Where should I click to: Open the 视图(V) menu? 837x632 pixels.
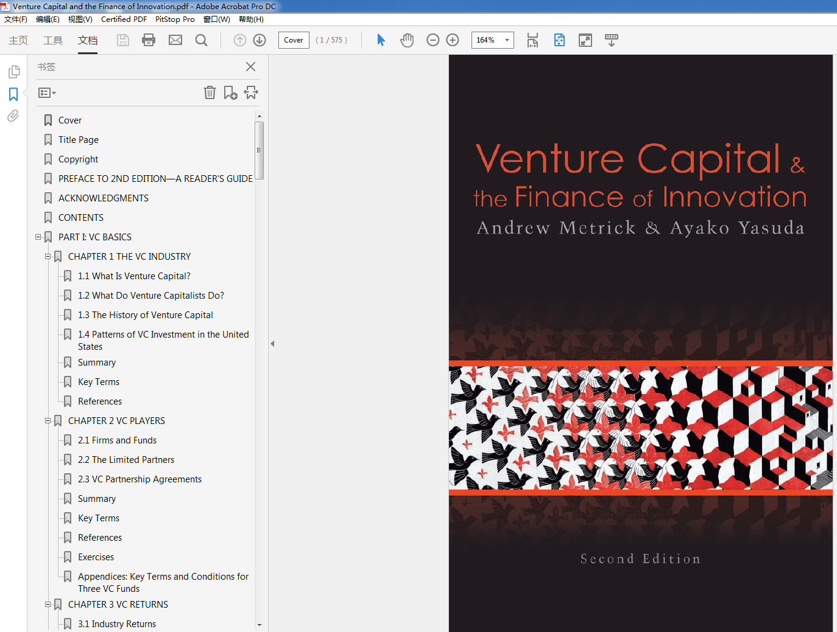[80, 19]
